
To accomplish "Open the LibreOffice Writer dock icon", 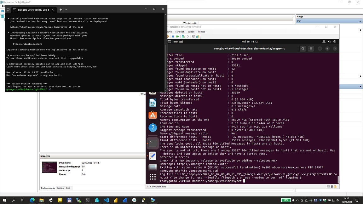I will (x=153, y=103).
